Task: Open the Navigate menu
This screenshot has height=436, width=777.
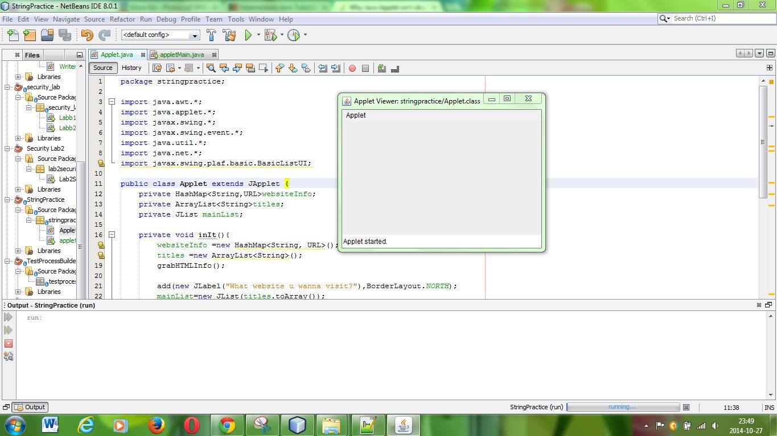Action: [x=67, y=19]
